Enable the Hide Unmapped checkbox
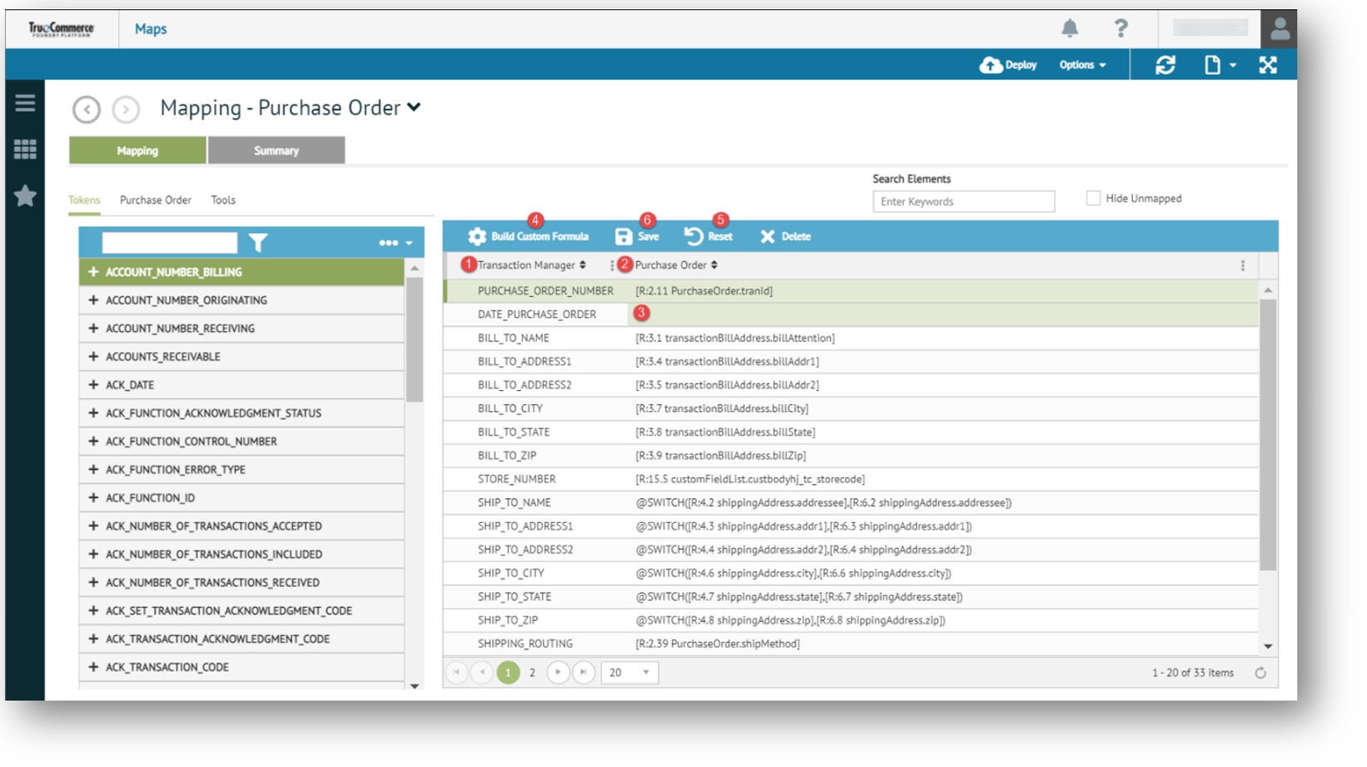1367x767 pixels. [1093, 198]
